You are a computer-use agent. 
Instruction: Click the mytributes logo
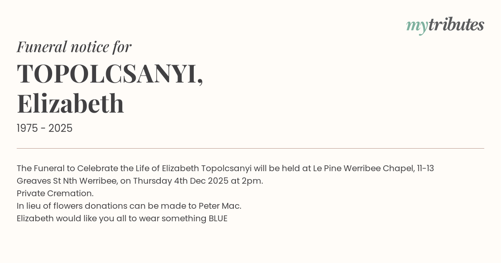point(445,25)
